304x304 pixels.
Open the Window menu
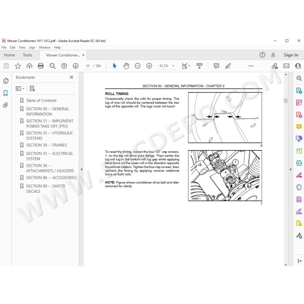(44, 47)
